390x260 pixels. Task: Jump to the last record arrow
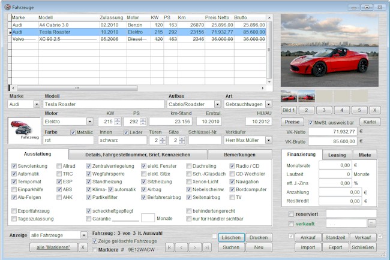pyautogui.click(x=208, y=247)
